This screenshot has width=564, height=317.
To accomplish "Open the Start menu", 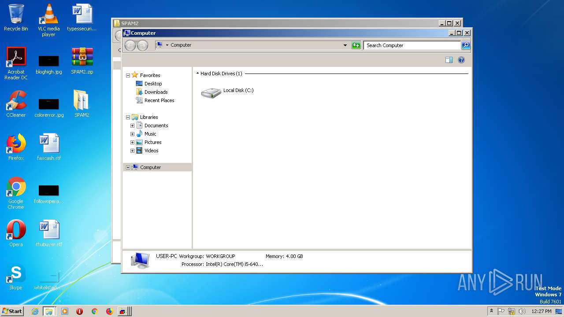I will coord(12,311).
